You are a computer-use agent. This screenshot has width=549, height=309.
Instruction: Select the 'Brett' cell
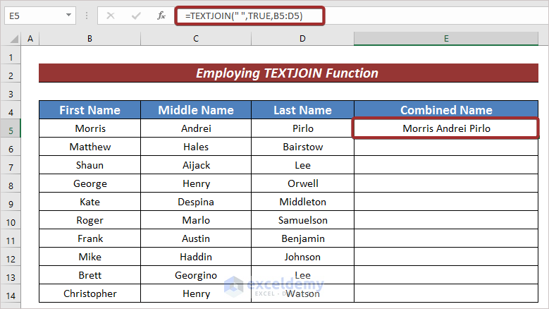pos(90,275)
